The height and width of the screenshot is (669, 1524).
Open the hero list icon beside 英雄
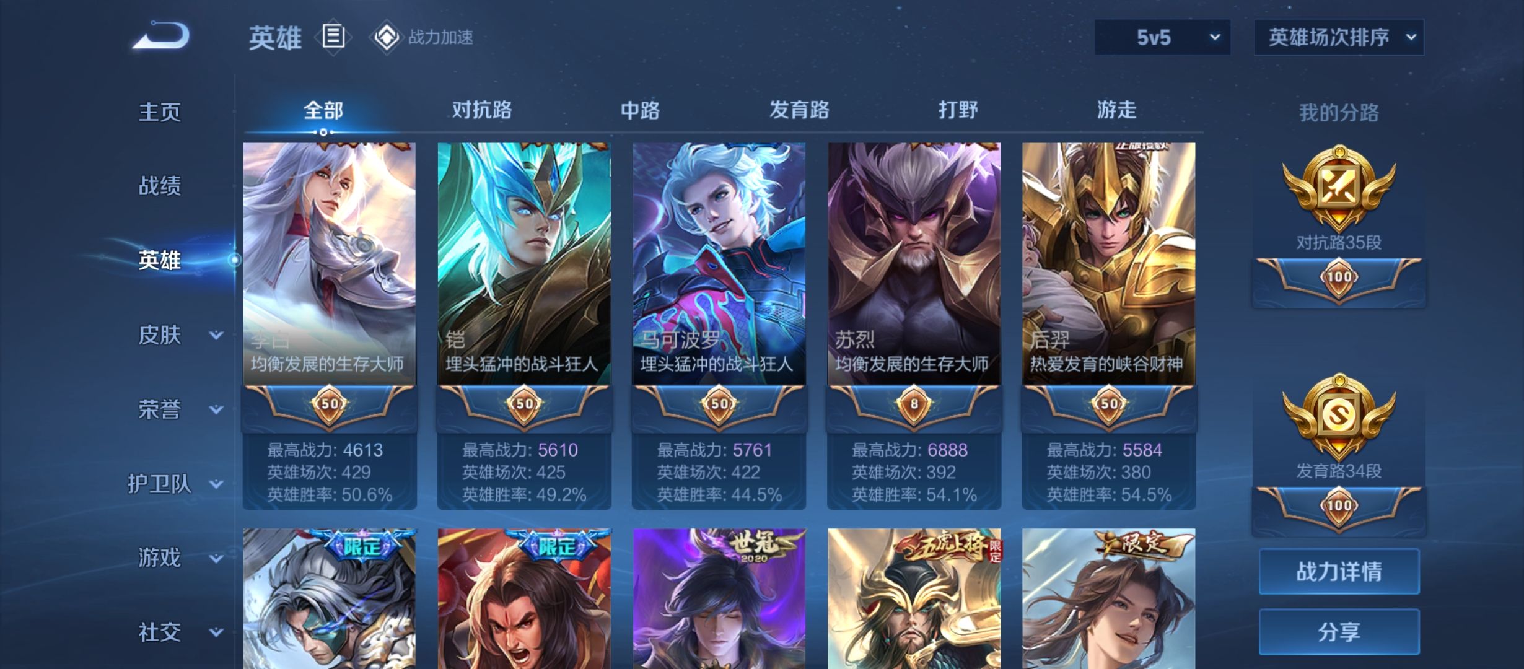coord(333,37)
